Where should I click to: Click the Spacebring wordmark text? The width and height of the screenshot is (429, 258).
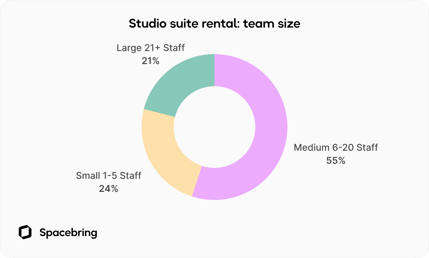pyautogui.click(x=68, y=232)
